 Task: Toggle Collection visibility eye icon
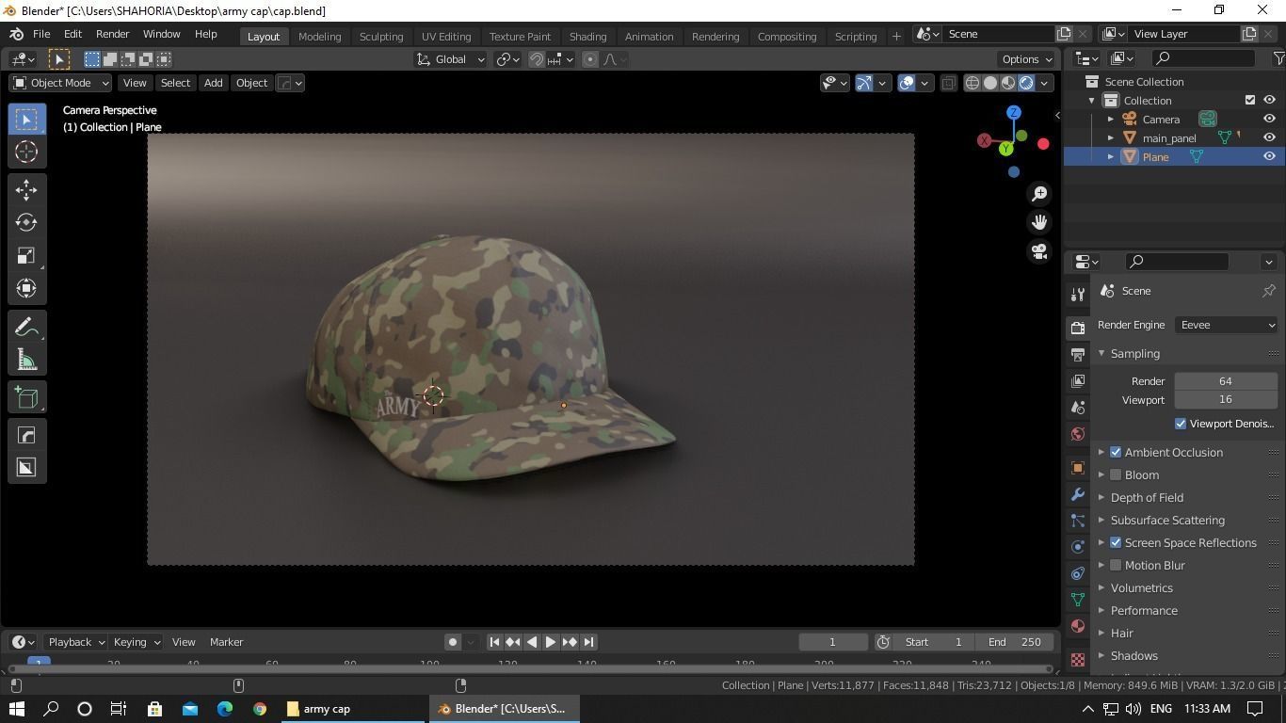pyautogui.click(x=1269, y=100)
